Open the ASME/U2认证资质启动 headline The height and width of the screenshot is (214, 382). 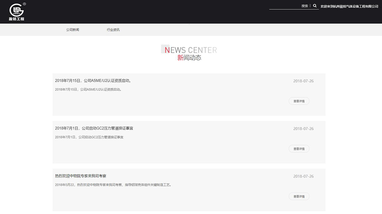click(93, 81)
